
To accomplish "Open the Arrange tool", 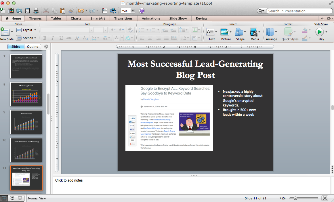I will 270,32.
